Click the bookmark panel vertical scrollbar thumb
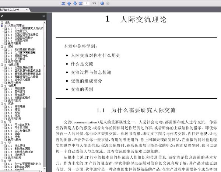221x172 pixels. pyautogui.click(x=45, y=66)
